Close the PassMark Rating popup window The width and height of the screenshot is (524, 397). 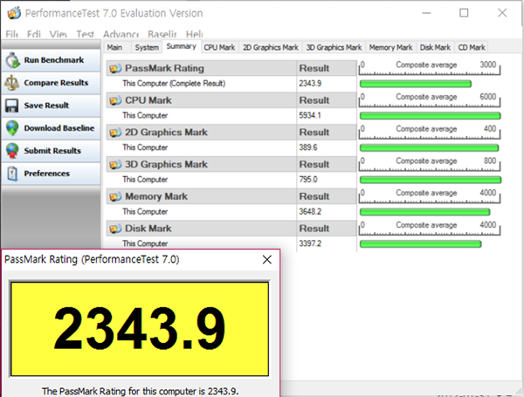[x=267, y=259]
